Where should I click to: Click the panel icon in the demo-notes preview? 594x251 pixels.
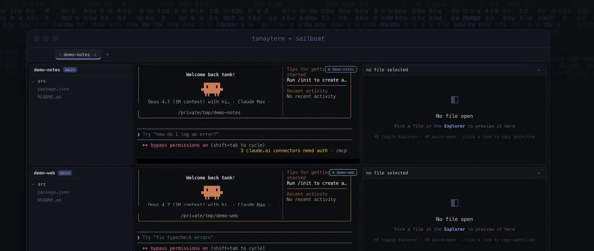[x=455, y=100]
